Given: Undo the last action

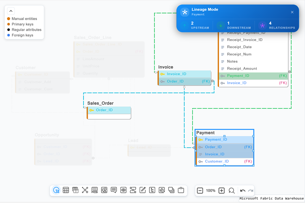Looking at the screenshot, I should 242,190.
